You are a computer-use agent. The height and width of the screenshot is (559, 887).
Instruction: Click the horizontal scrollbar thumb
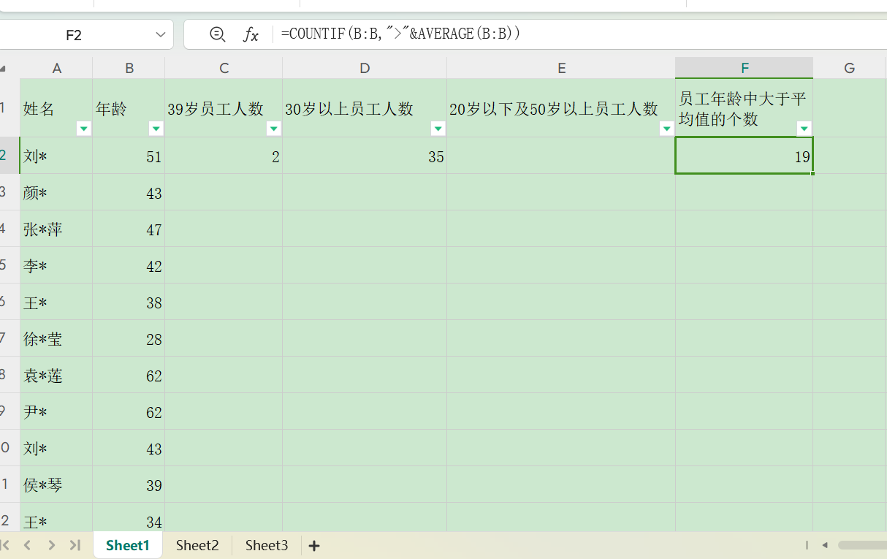coord(862,545)
